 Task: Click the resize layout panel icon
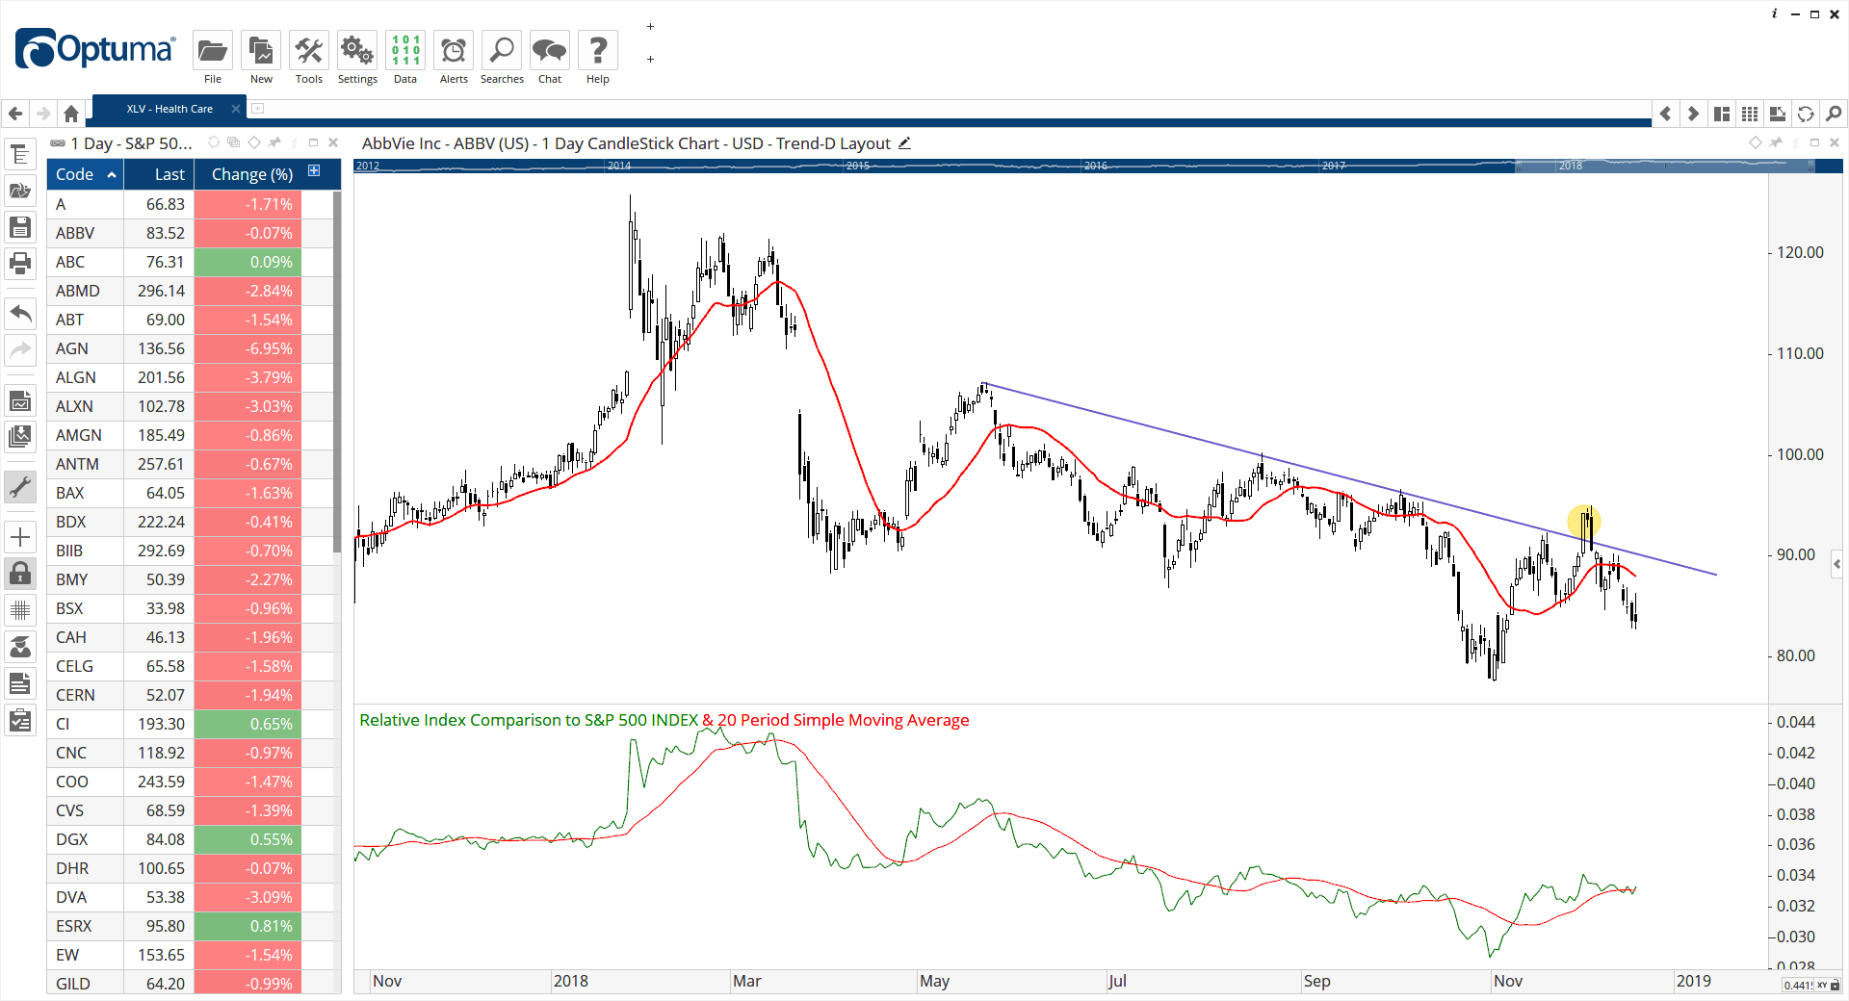click(1778, 114)
